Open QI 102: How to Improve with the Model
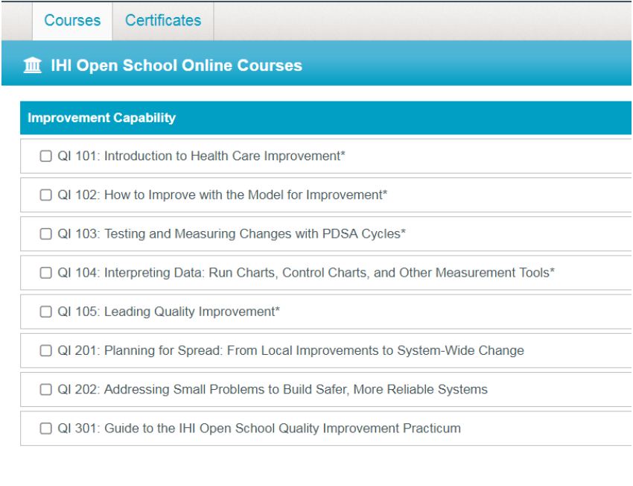Image resolution: width=633 pixels, height=486 pixels. pyautogui.click(x=223, y=195)
